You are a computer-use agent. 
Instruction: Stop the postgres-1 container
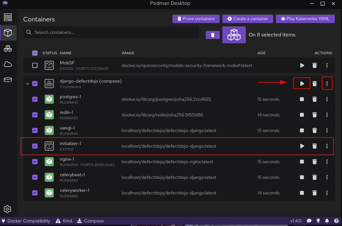pyautogui.click(x=302, y=99)
